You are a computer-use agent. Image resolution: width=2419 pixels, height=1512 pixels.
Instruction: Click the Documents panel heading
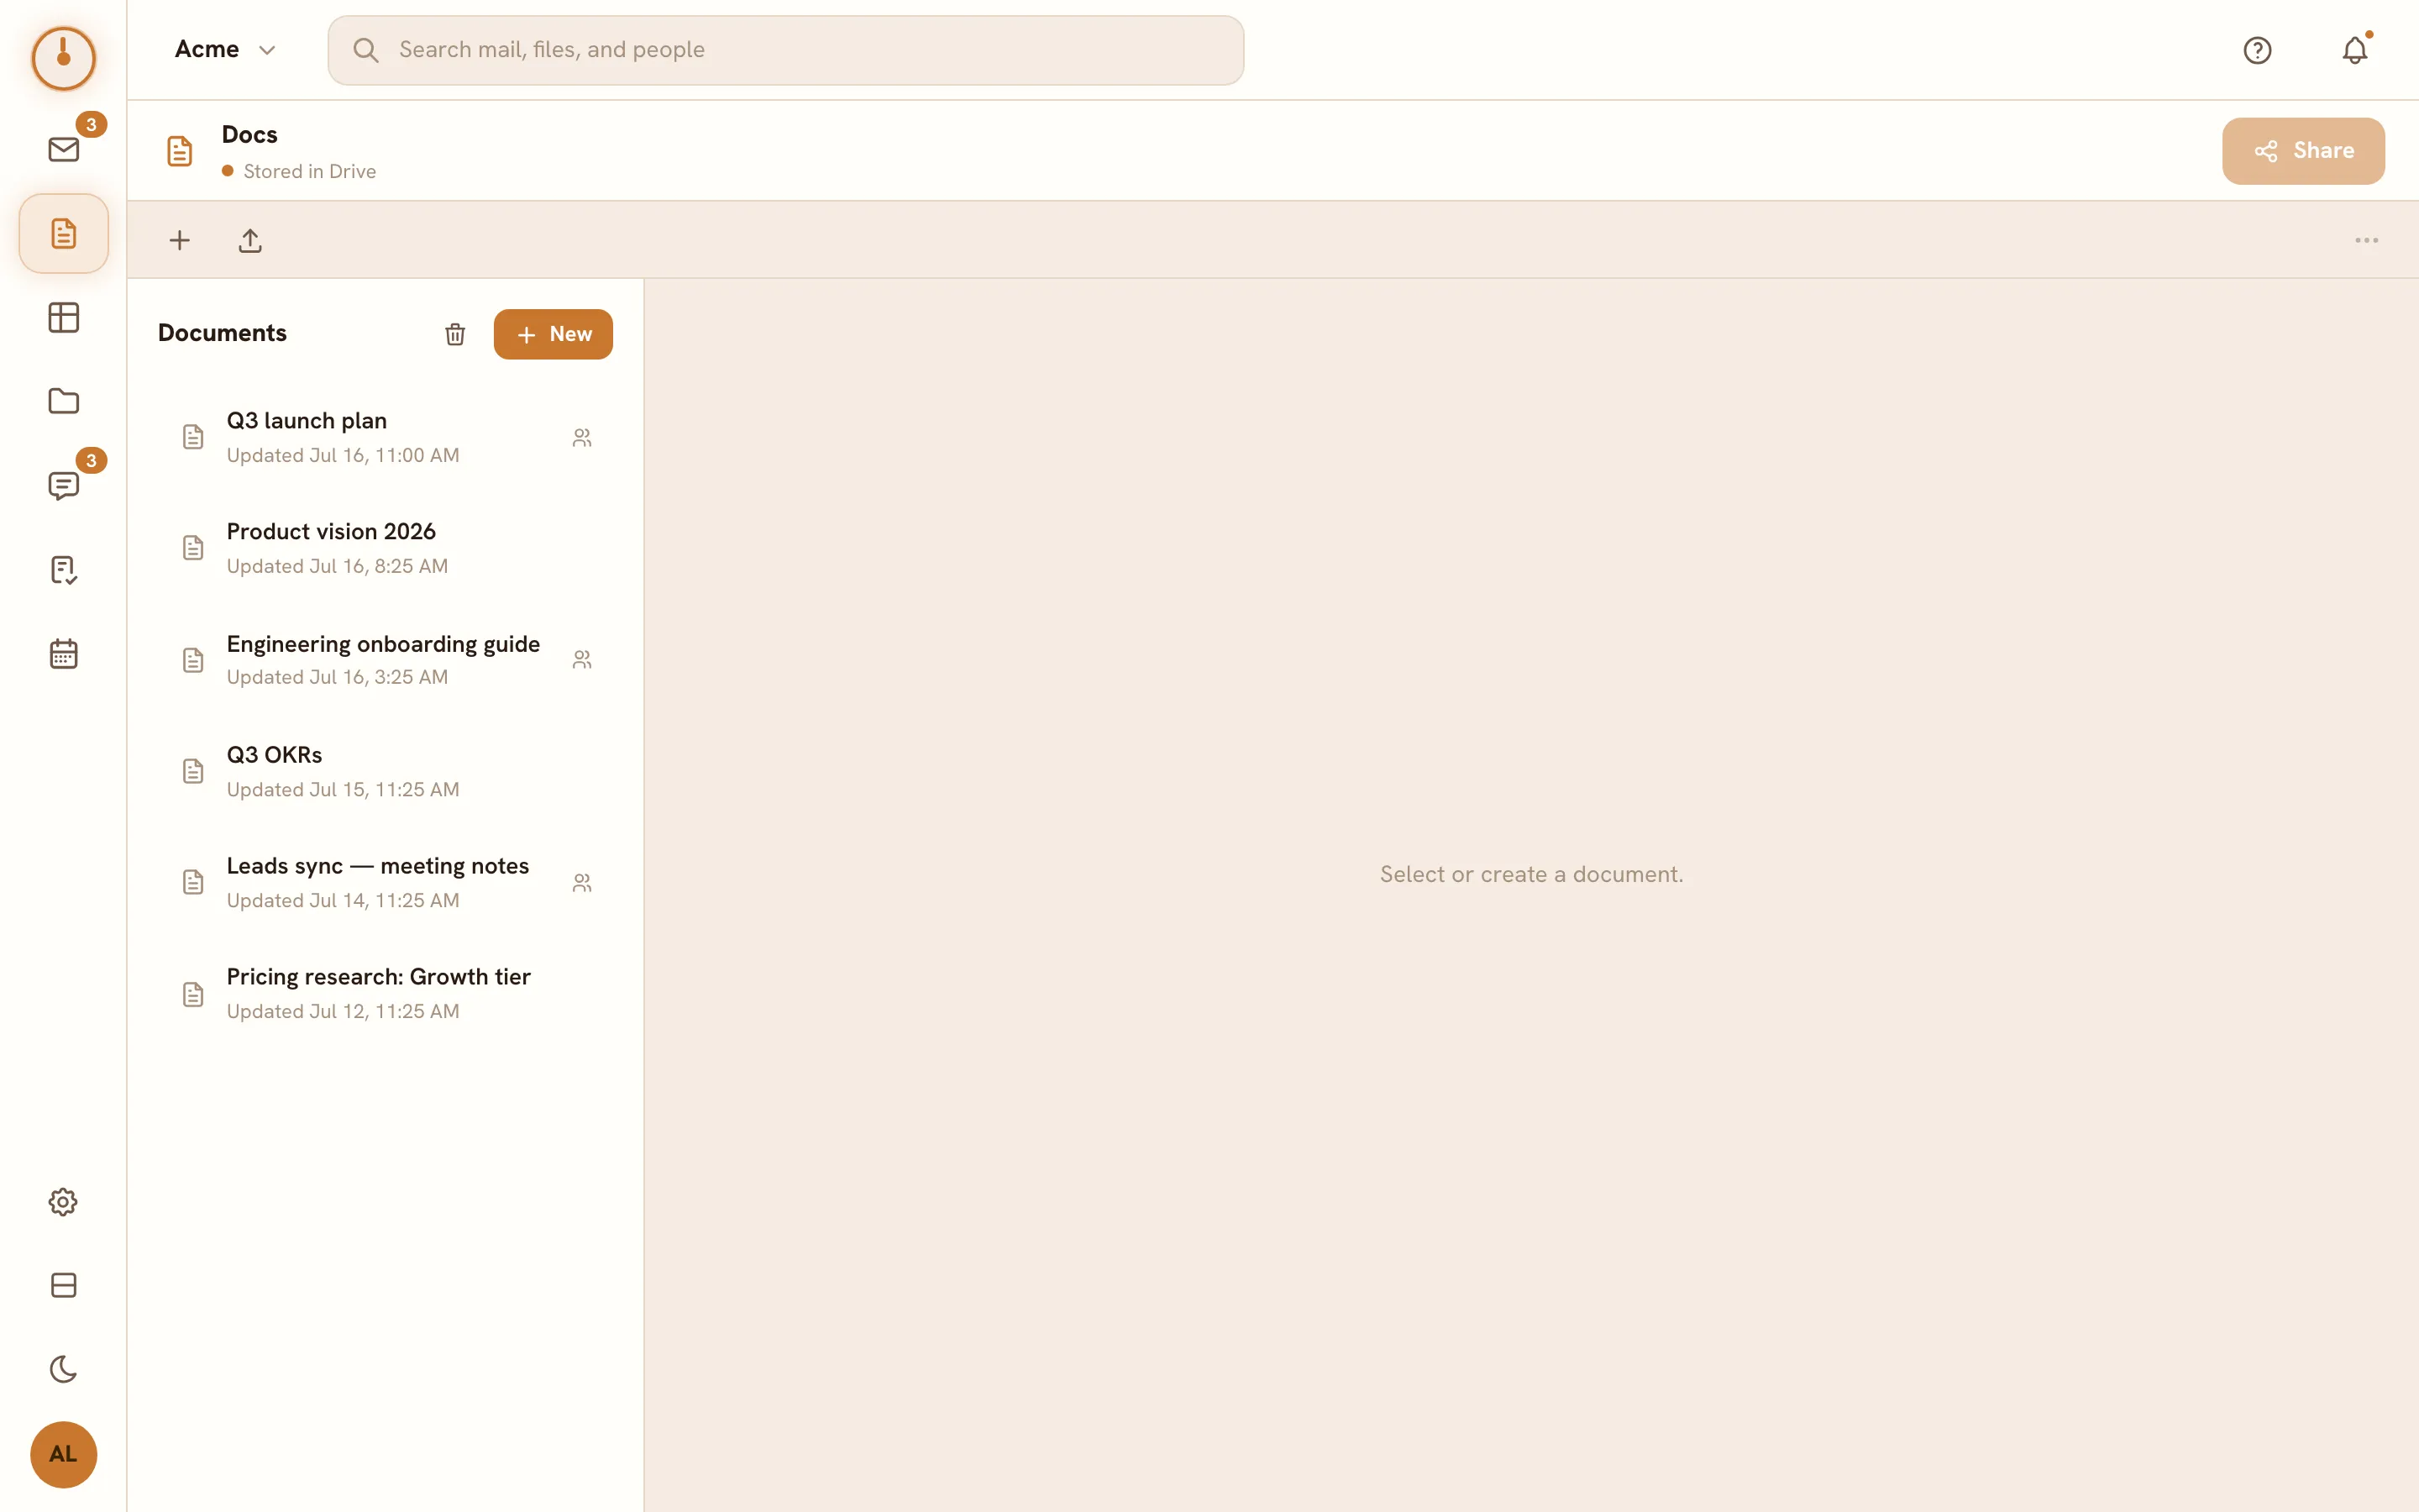222,333
